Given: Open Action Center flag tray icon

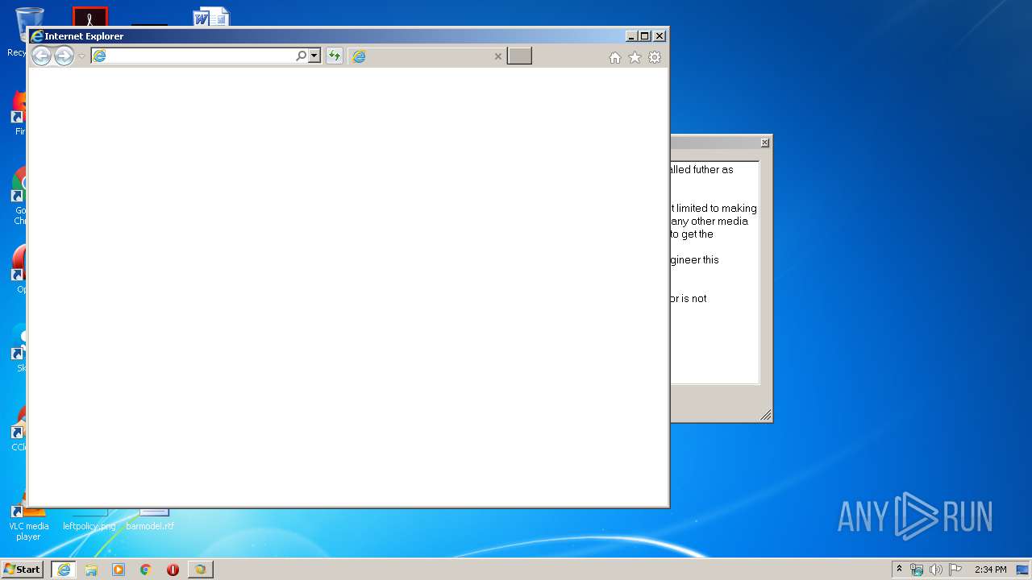Looking at the screenshot, I should [x=955, y=570].
